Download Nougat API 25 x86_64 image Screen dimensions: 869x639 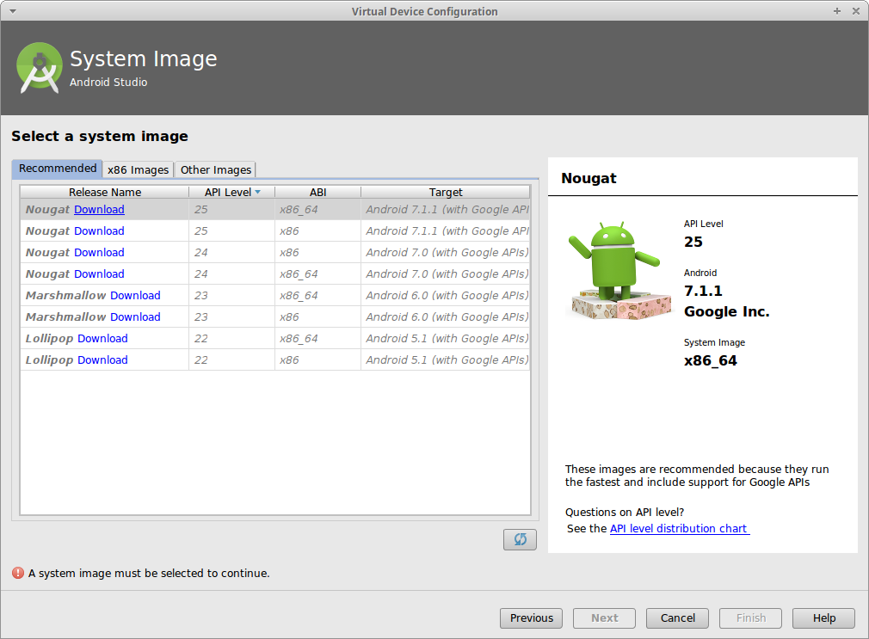coord(99,209)
